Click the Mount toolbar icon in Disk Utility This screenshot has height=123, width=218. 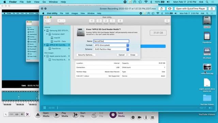120,21
